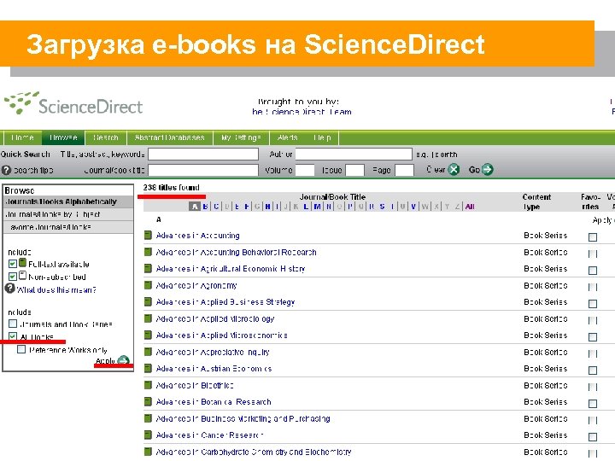Click in Title, abstract, keywords field
The image size is (615, 461).
(x=203, y=154)
